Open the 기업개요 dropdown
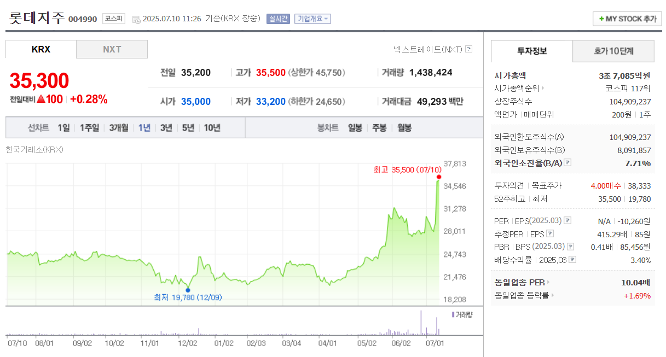 [312, 19]
